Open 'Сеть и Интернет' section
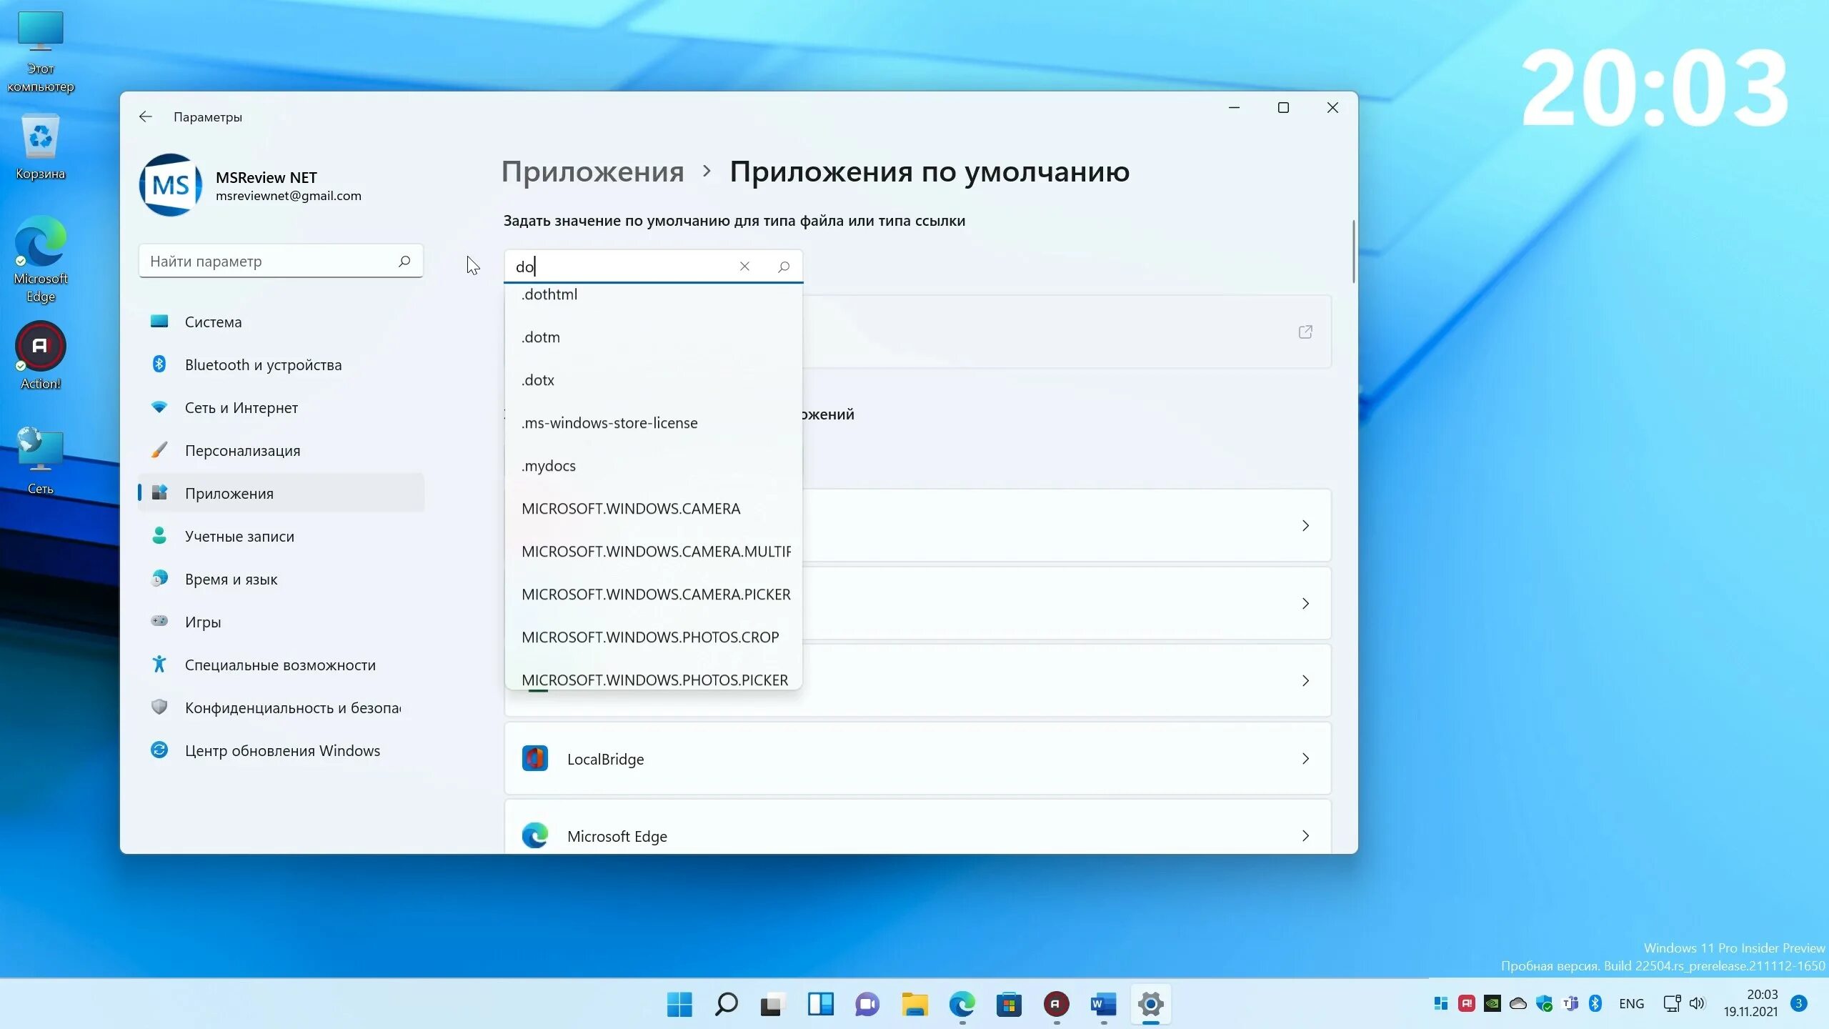 281,407
